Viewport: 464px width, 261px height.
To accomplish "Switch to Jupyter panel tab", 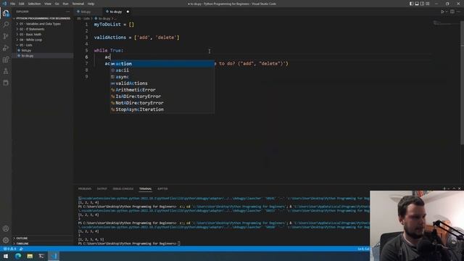I will point(162,188).
